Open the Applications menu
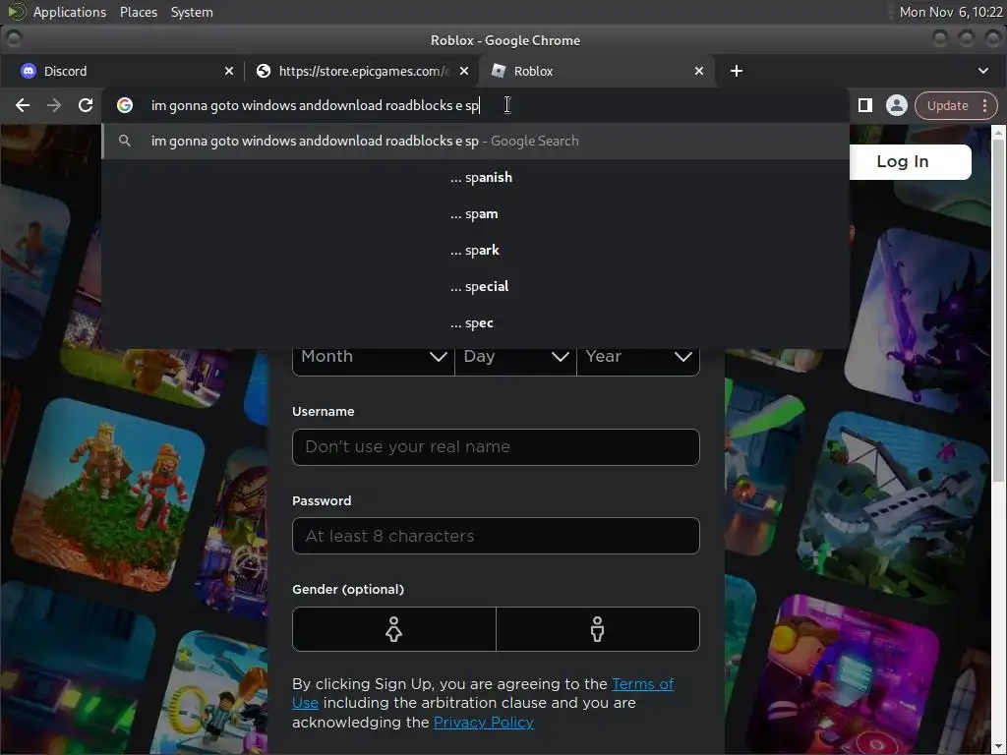Image resolution: width=1007 pixels, height=755 pixels. pos(70,12)
